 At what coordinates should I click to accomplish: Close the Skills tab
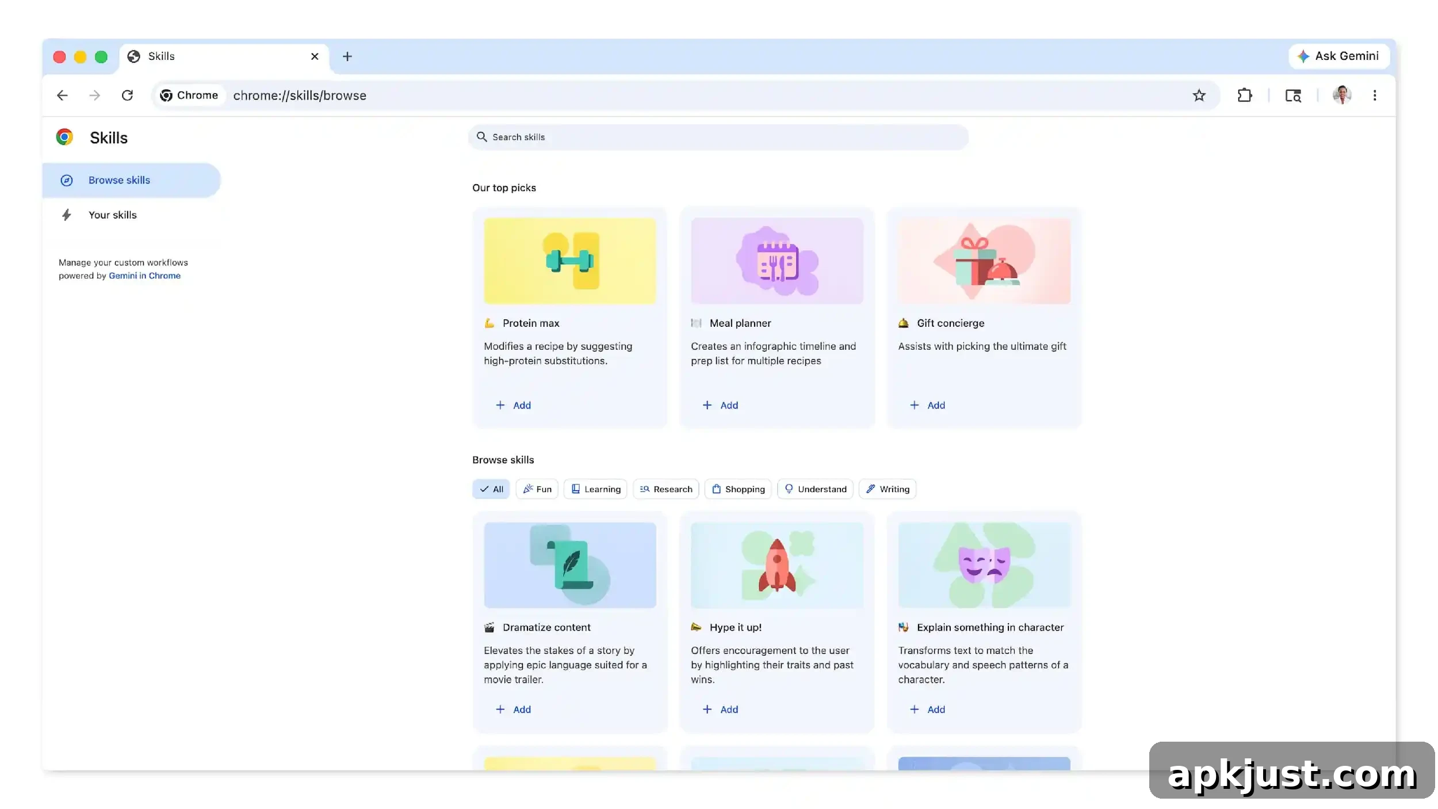click(315, 56)
